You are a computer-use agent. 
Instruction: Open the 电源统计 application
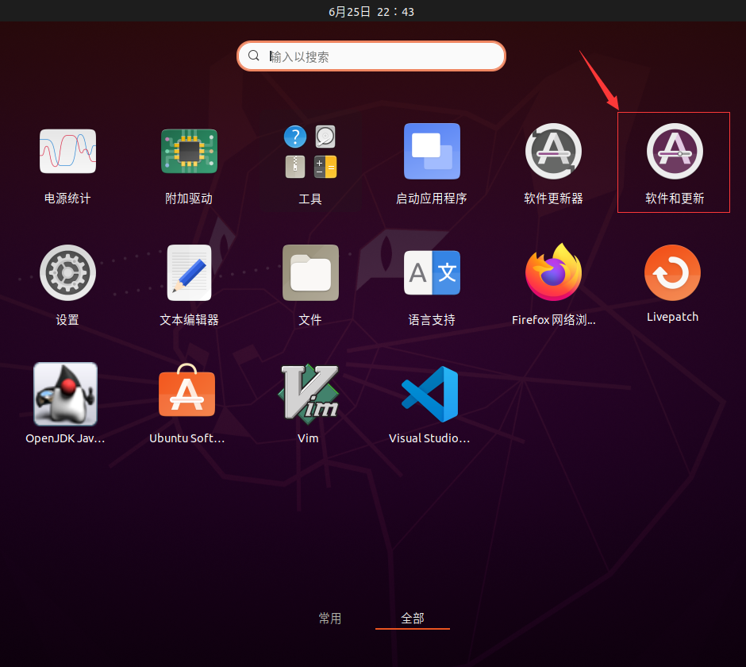[67, 162]
